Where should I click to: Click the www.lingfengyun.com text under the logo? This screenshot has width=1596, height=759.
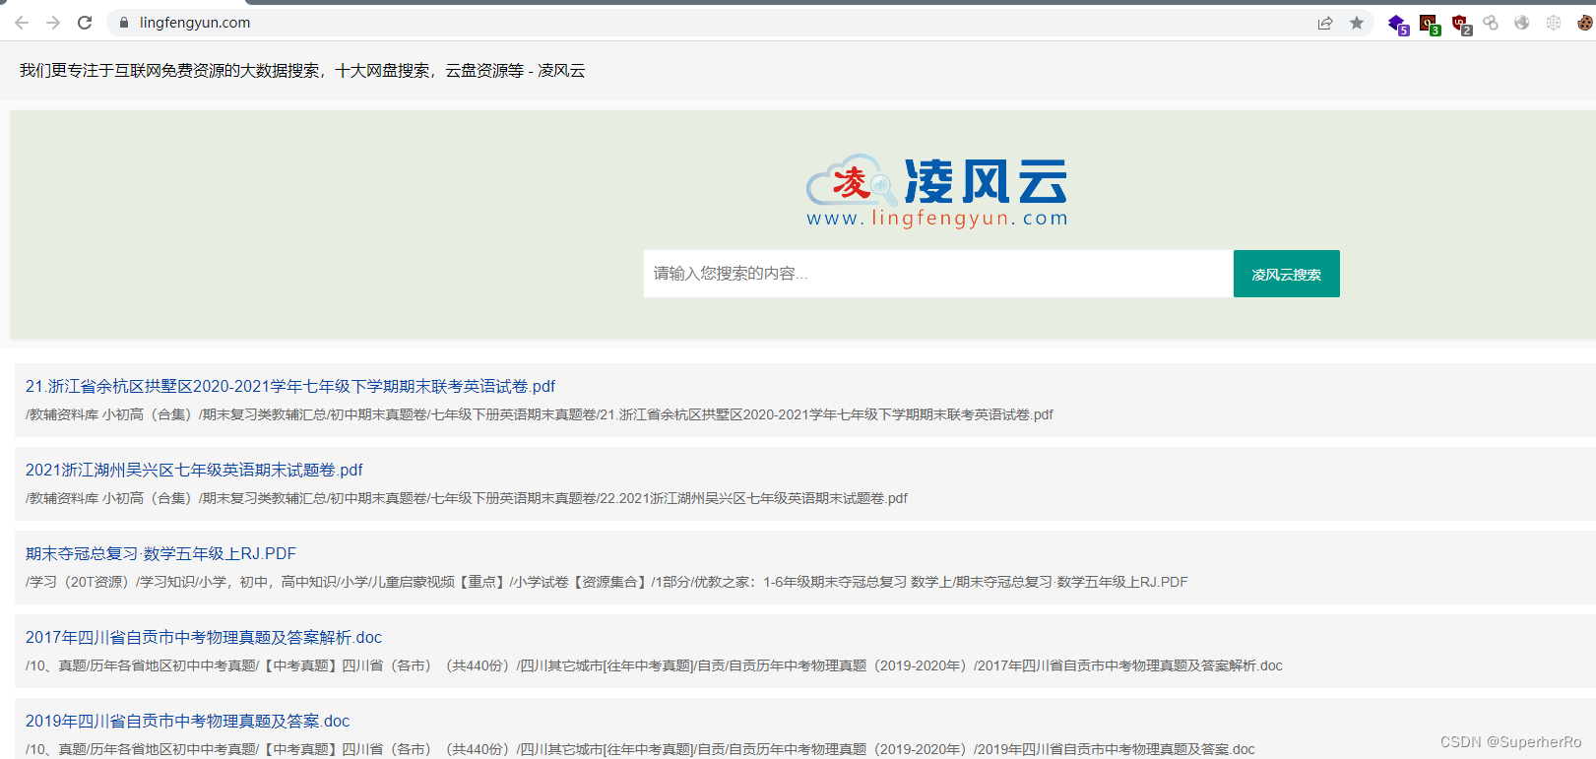click(937, 219)
